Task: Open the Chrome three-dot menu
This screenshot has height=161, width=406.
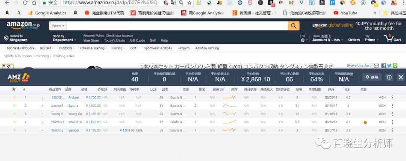Action: click(x=403, y=3)
